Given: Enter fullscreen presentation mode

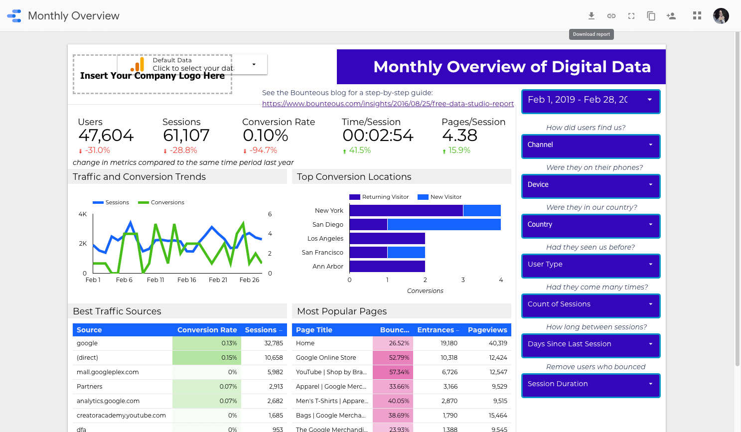Looking at the screenshot, I should click(631, 16).
